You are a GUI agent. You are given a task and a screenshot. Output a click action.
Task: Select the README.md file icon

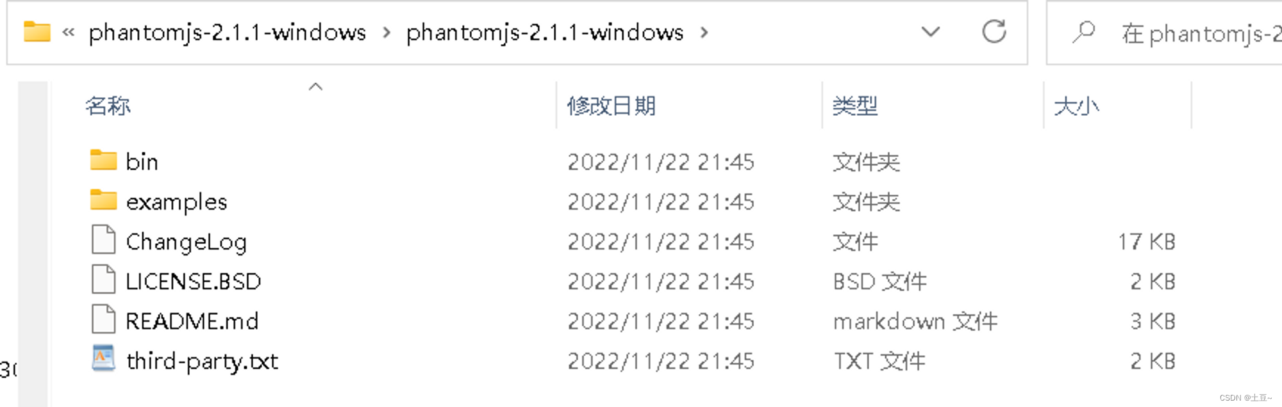[x=103, y=319]
